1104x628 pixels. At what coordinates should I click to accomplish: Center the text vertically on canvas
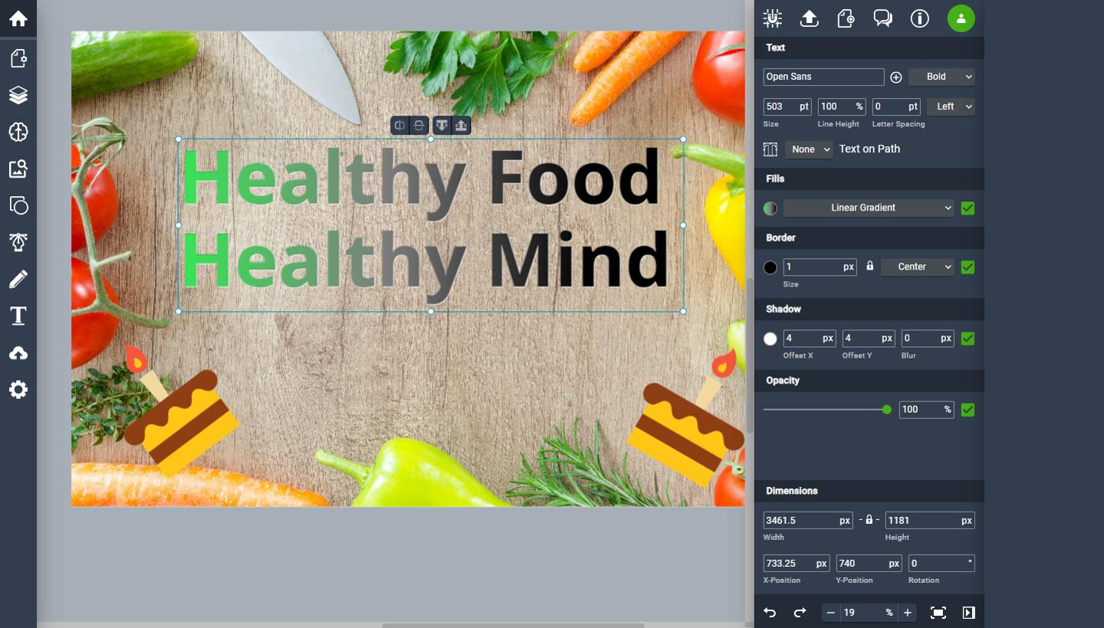419,125
